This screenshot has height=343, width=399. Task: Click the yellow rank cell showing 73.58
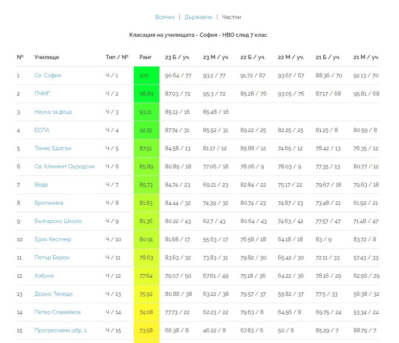tap(146, 330)
